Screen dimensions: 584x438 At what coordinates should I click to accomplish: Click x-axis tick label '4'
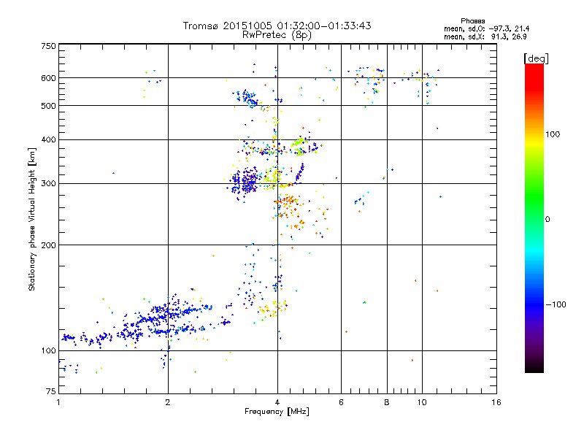(277, 402)
